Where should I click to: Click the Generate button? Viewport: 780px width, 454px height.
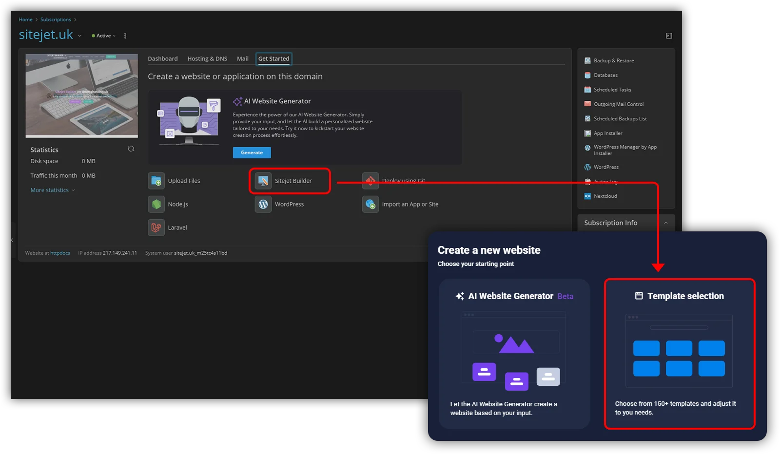click(252, 153)
